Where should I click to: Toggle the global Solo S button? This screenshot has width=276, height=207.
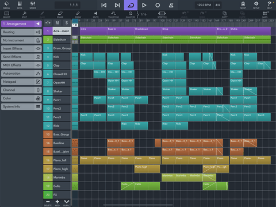(x=66, y=23)
